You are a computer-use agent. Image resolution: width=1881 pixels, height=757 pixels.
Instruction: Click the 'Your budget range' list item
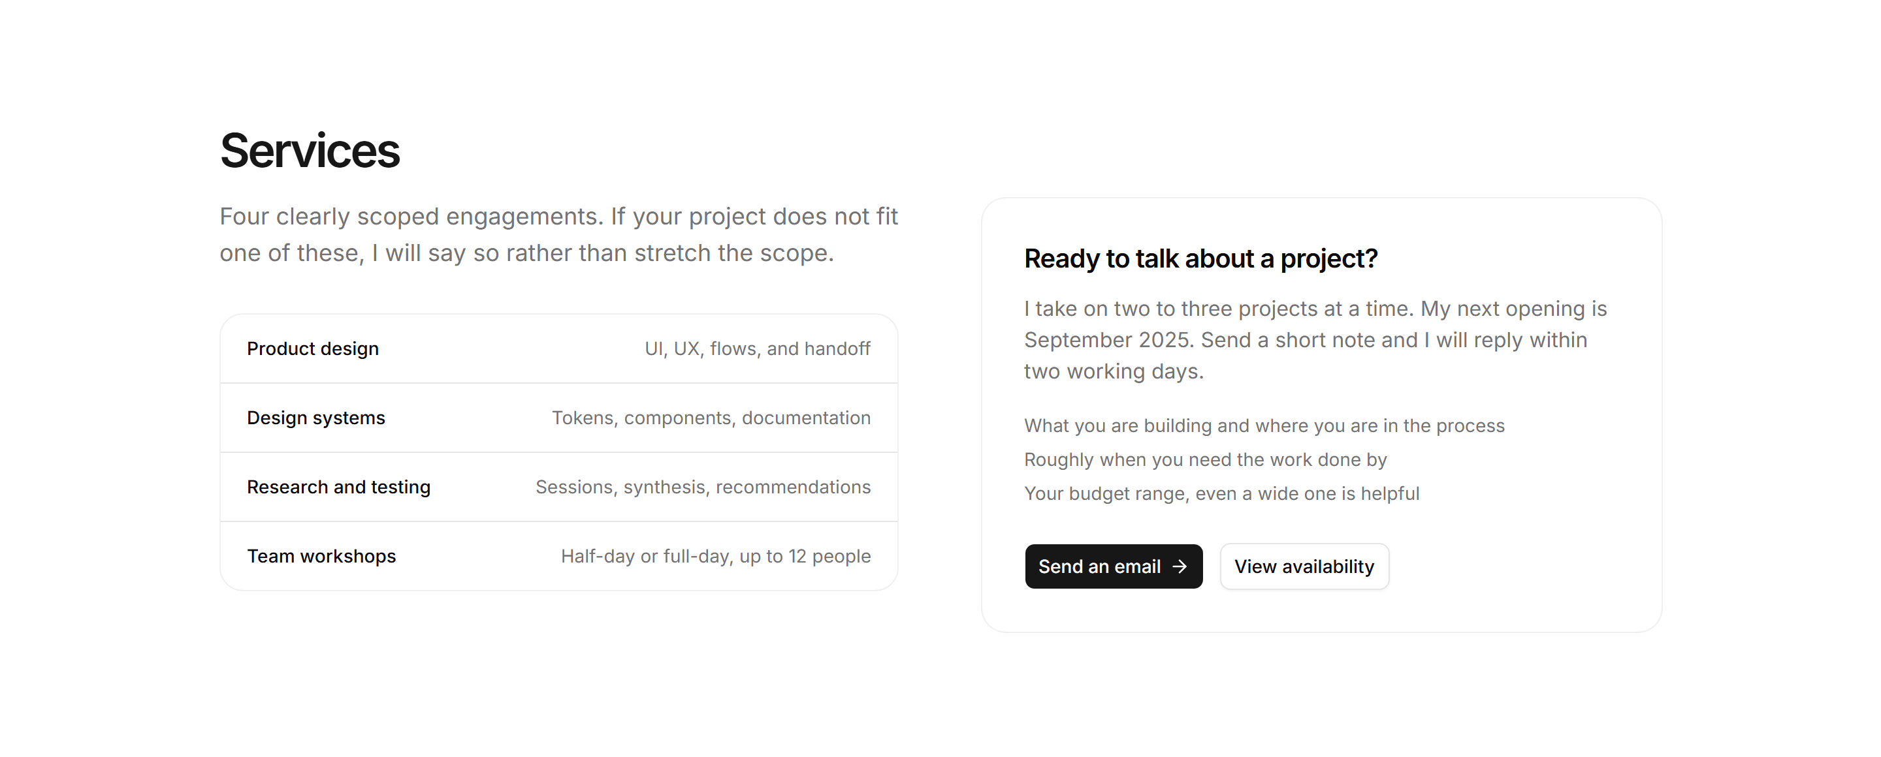tap(1221, 494)
